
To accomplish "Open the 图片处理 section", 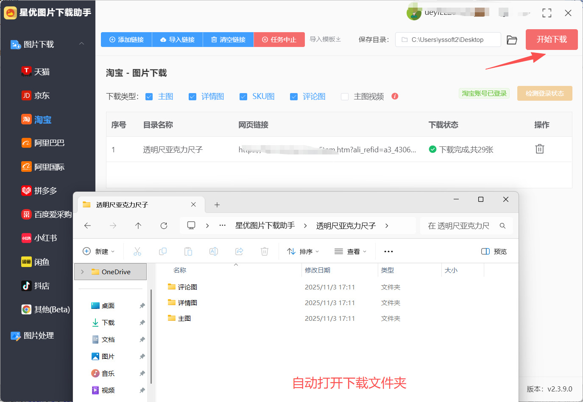I will pyautogui.click(x=32, y=336).
